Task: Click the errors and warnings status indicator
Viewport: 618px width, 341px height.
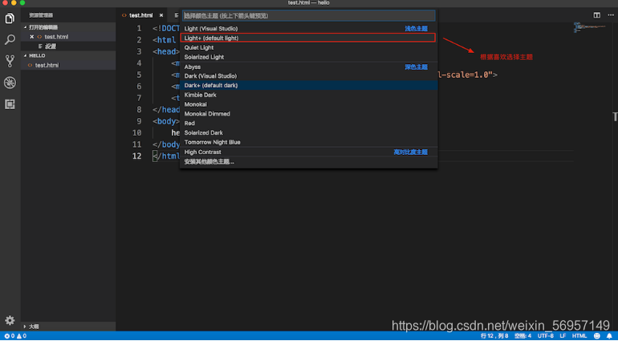Action: (x=15, y=336)
